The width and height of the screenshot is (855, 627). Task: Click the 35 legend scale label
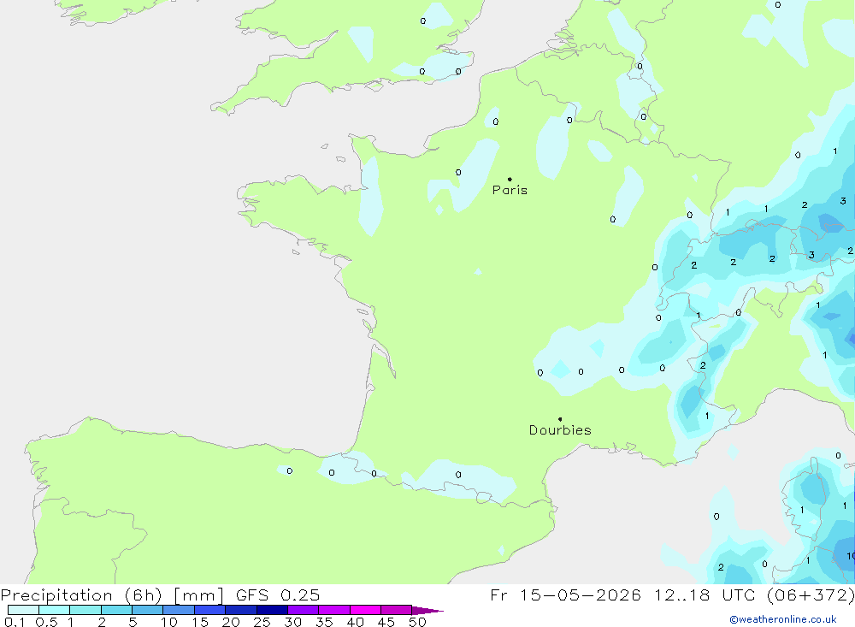coord(324,622)
